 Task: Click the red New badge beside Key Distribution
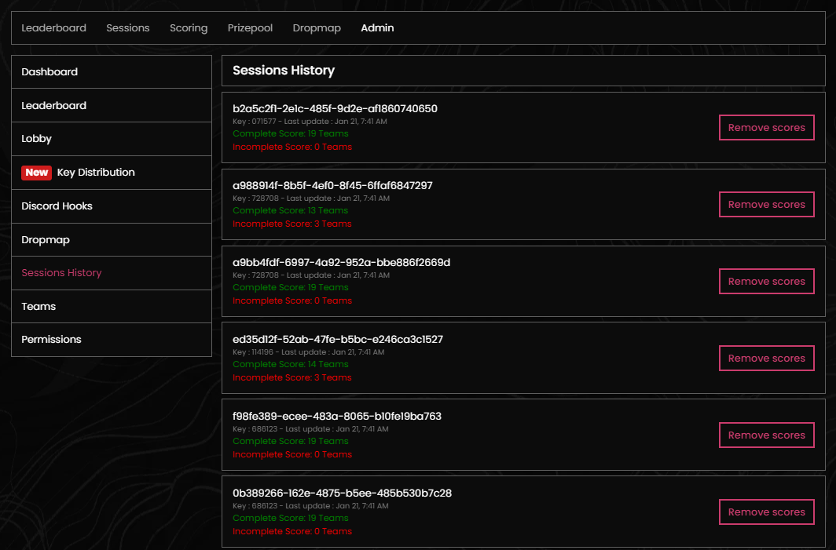tap(36, 173)
